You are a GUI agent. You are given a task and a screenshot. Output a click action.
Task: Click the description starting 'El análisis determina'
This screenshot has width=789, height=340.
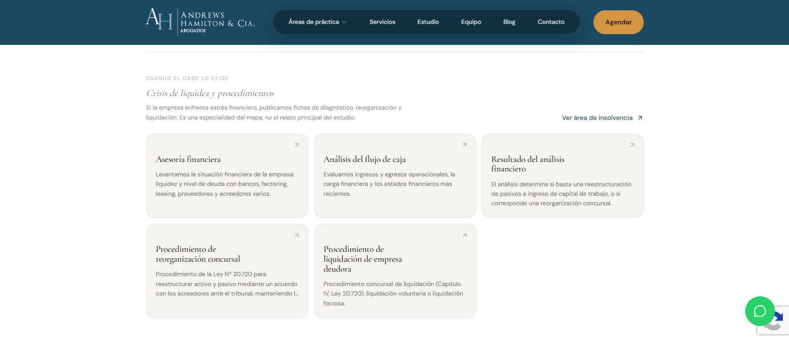pyautogui.click(x=561, y=194)
